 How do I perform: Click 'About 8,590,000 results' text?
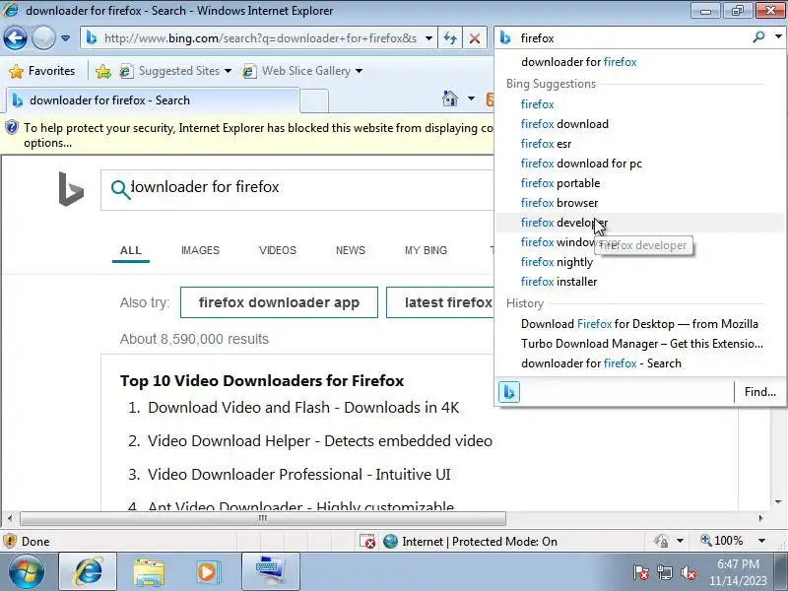coord(194,339)
